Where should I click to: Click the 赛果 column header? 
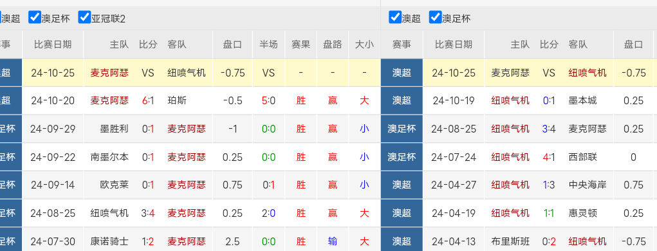[301, 44]
